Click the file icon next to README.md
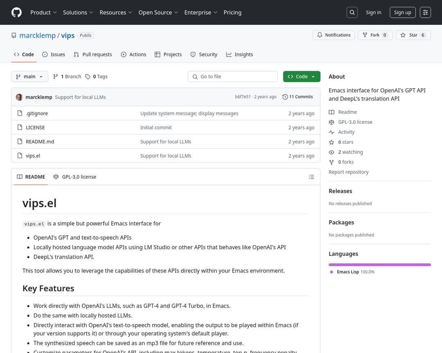The height and width of the screenshot is (353, 442). [x=20, y=141]
